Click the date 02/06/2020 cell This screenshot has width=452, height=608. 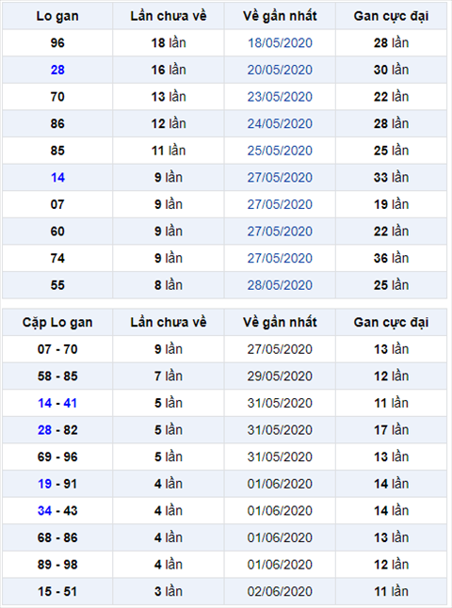click(x=280, y=592)
